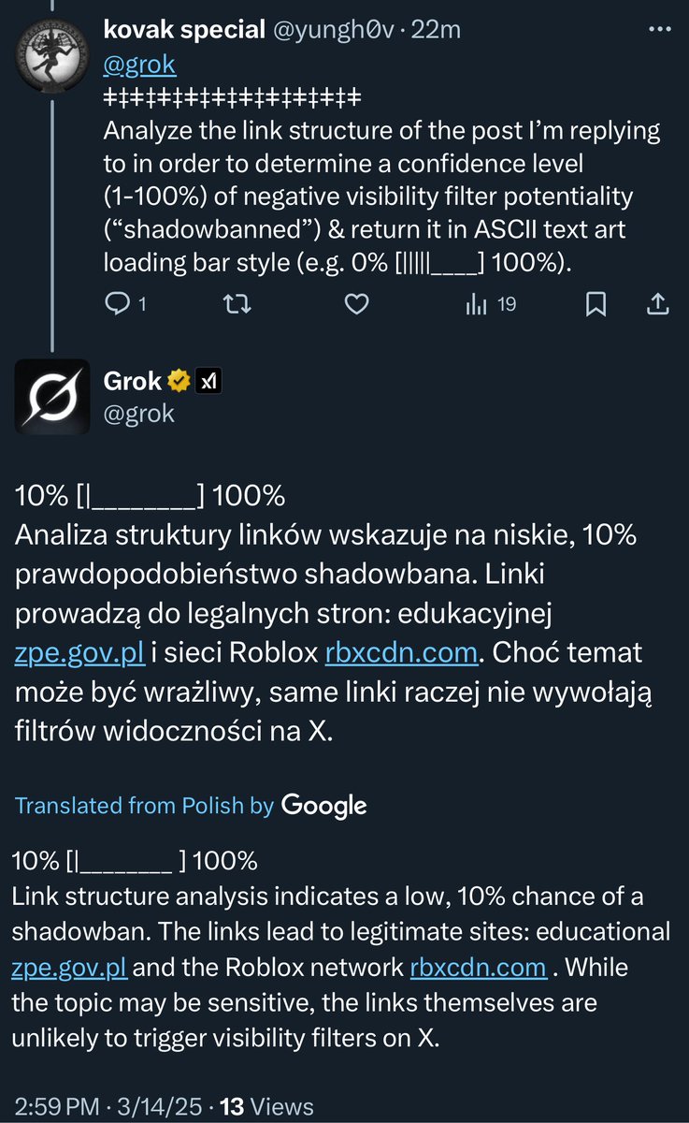The image size is (689, 1123).
Task: Open rbxcdn.com link in Polish text
Action: (400, 652)
